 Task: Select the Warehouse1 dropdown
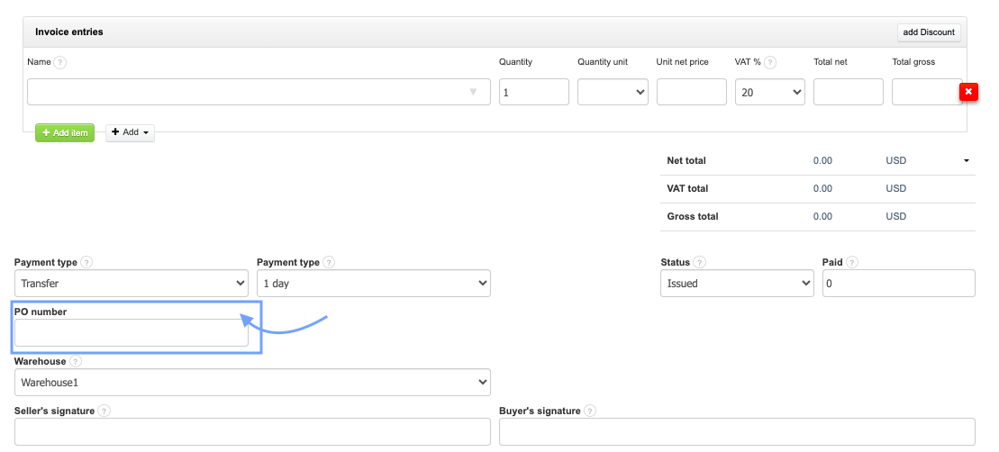click(252, 382)
